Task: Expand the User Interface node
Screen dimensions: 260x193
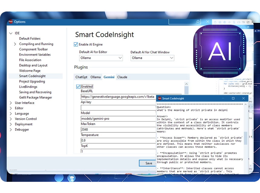Action: [11, 103]
